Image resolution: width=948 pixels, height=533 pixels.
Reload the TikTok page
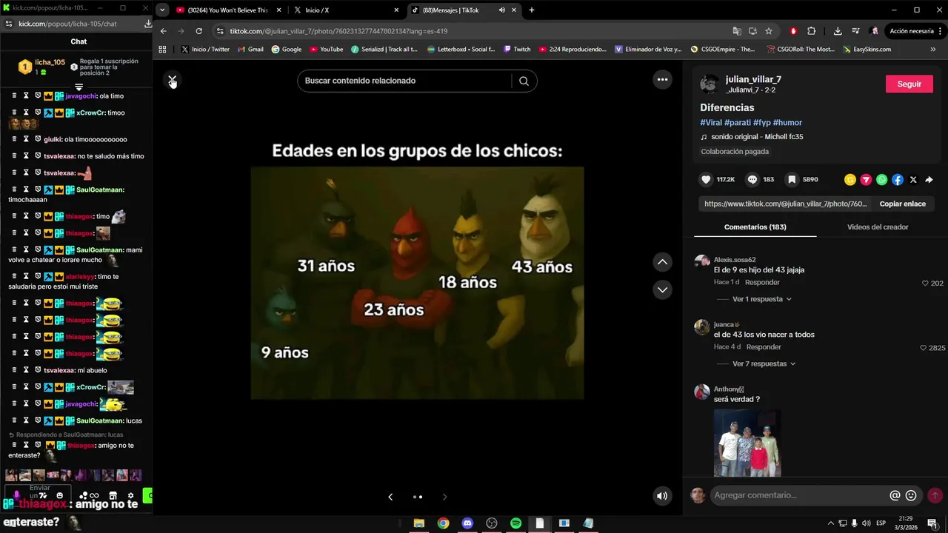tap(198, 31)
